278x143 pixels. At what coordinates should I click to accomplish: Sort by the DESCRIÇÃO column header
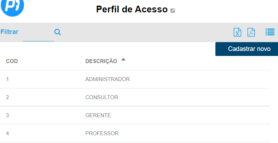pos(101,61)
